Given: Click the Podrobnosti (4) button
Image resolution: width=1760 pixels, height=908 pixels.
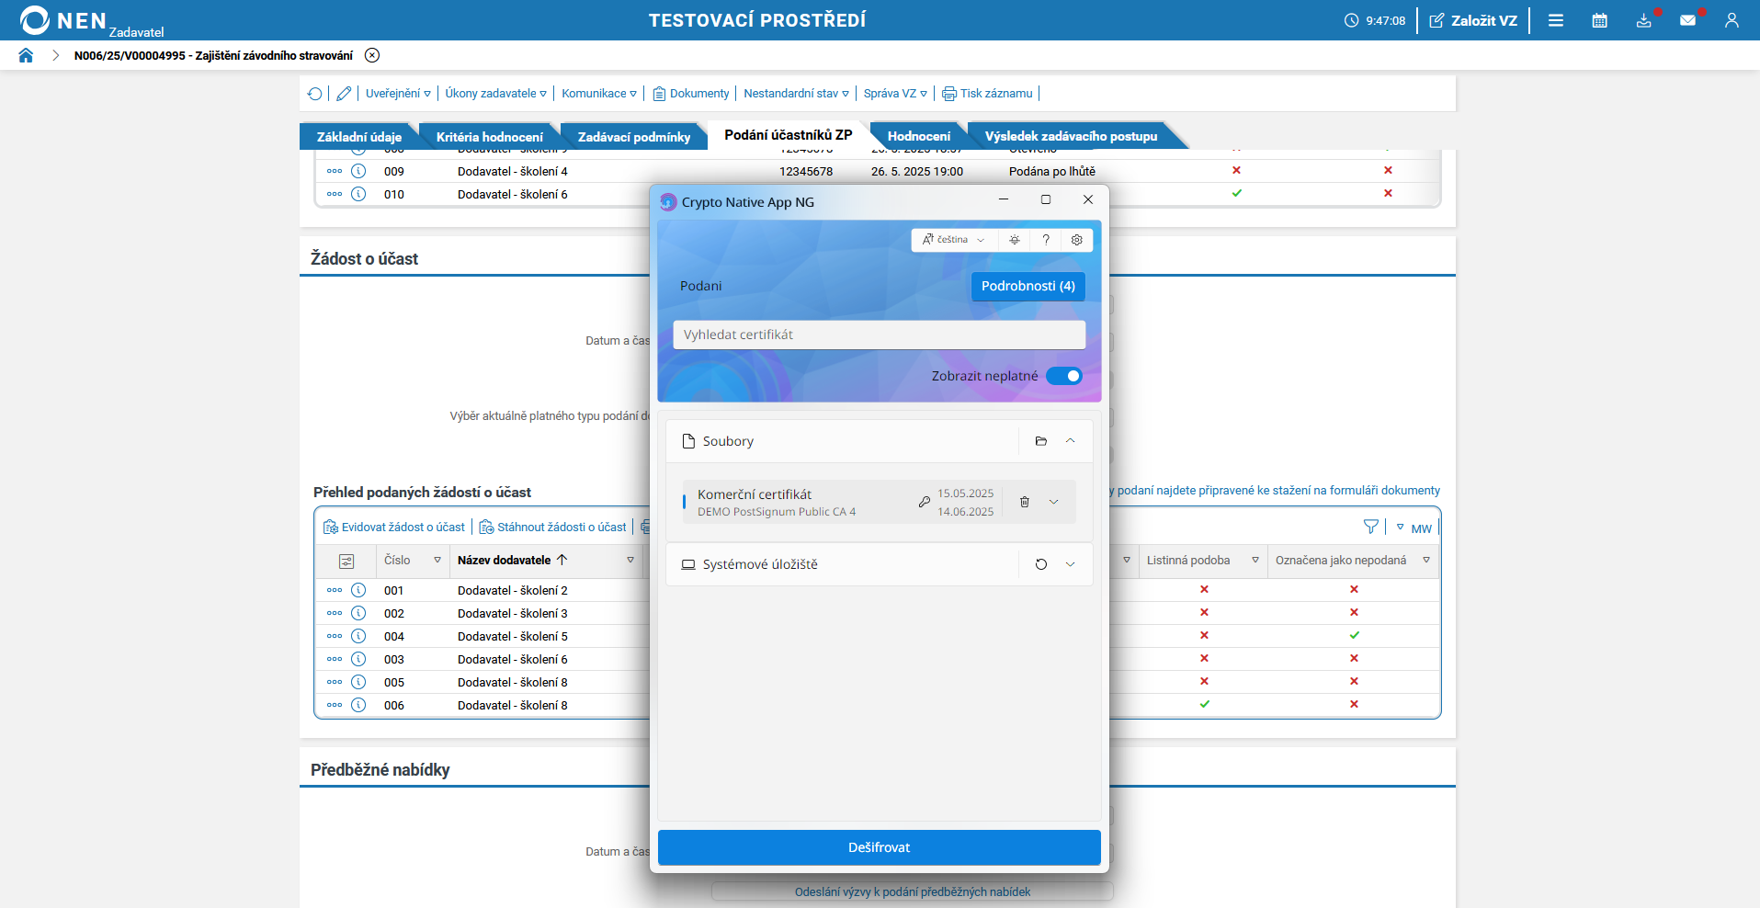Looking at the screenshot, I should 1028,286.
